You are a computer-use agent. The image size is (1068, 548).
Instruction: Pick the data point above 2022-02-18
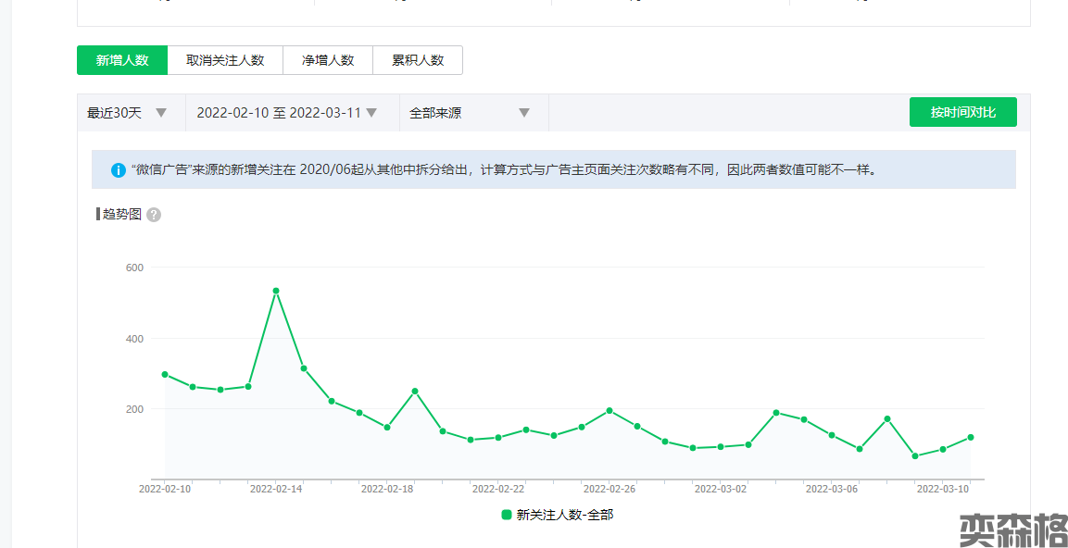(387, 428)
